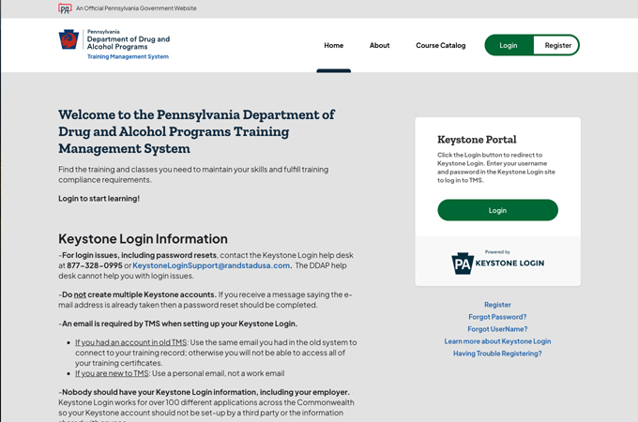Click the header Login button
This screenshot has width=638, height=422.
[509, 45]
